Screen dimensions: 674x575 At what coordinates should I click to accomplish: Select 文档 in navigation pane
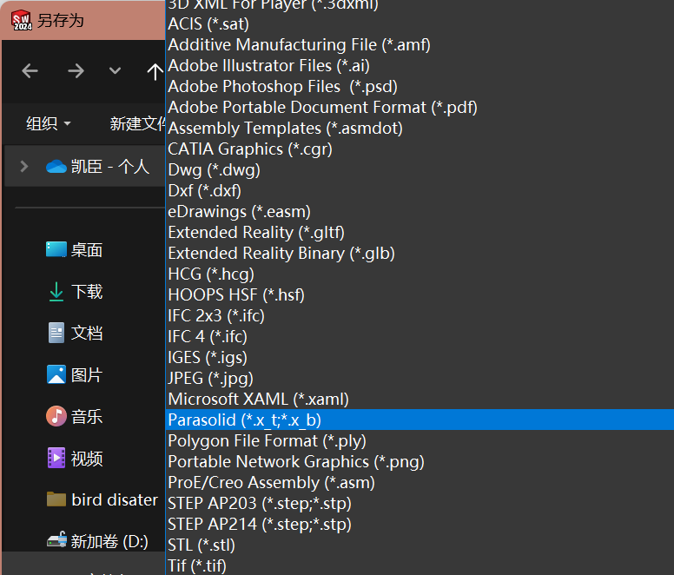(87, 333)
